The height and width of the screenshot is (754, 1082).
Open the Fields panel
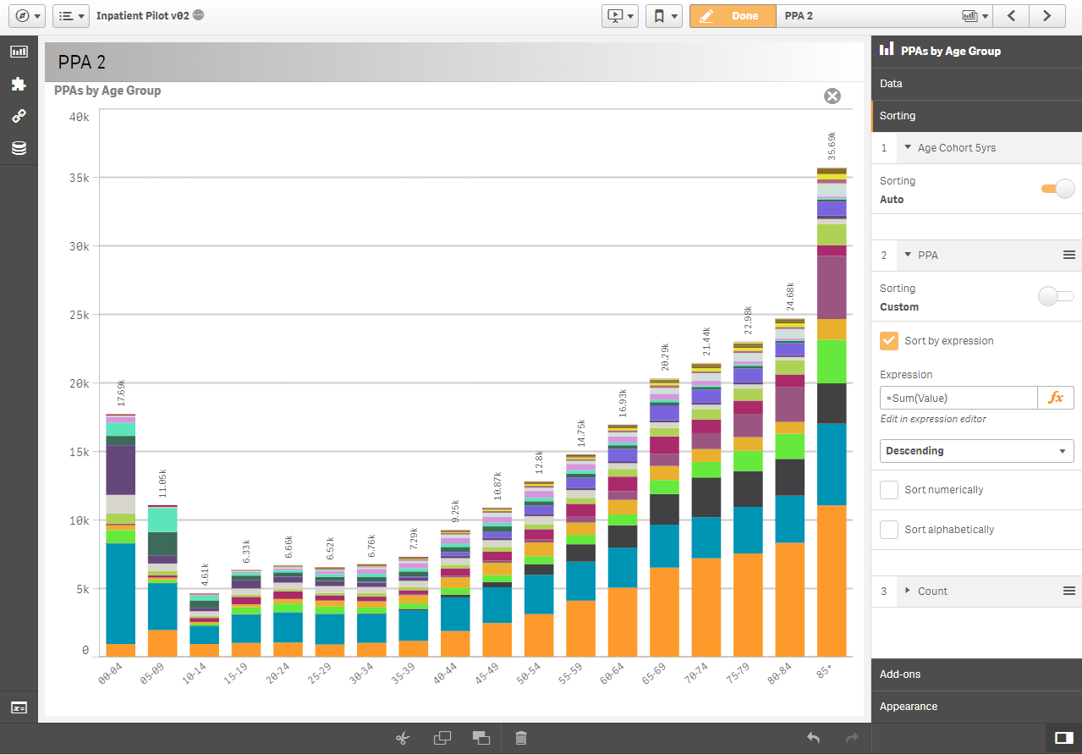[19, 147]
